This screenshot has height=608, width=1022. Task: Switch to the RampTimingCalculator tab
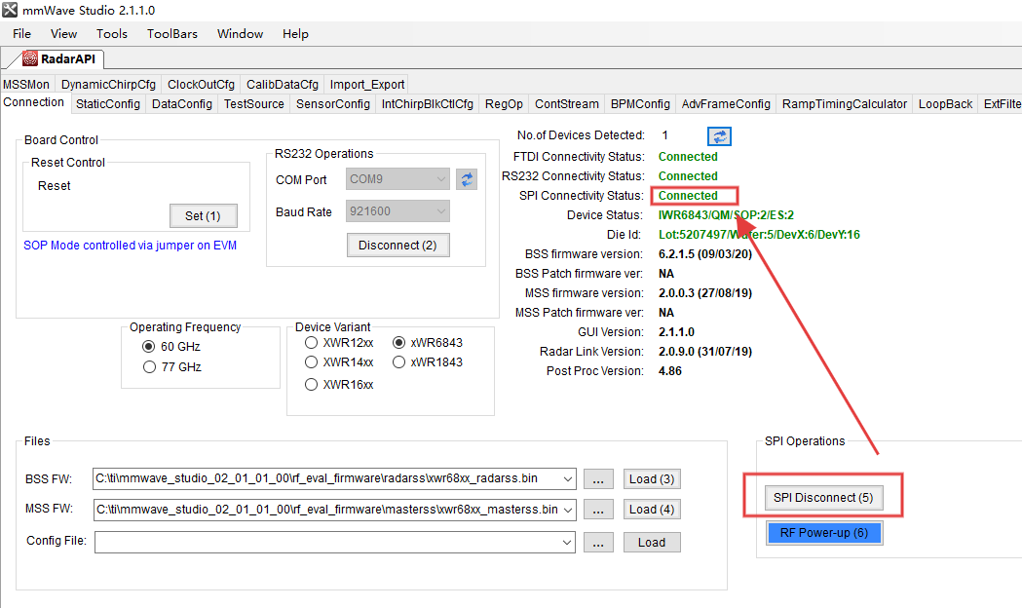pos(844,104)
